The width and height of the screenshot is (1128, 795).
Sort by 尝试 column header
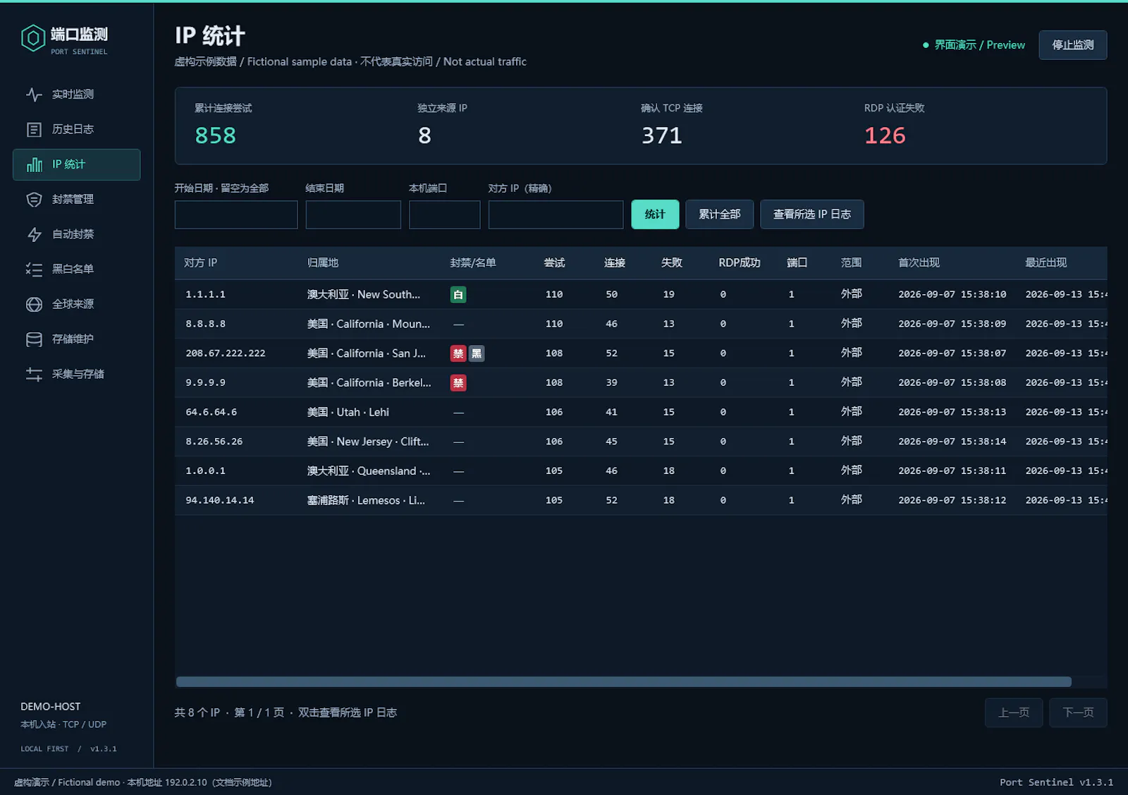[x=554, y=263]
